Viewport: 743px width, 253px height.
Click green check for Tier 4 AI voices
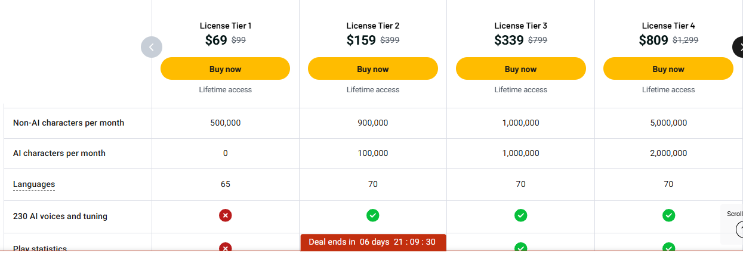668,215
